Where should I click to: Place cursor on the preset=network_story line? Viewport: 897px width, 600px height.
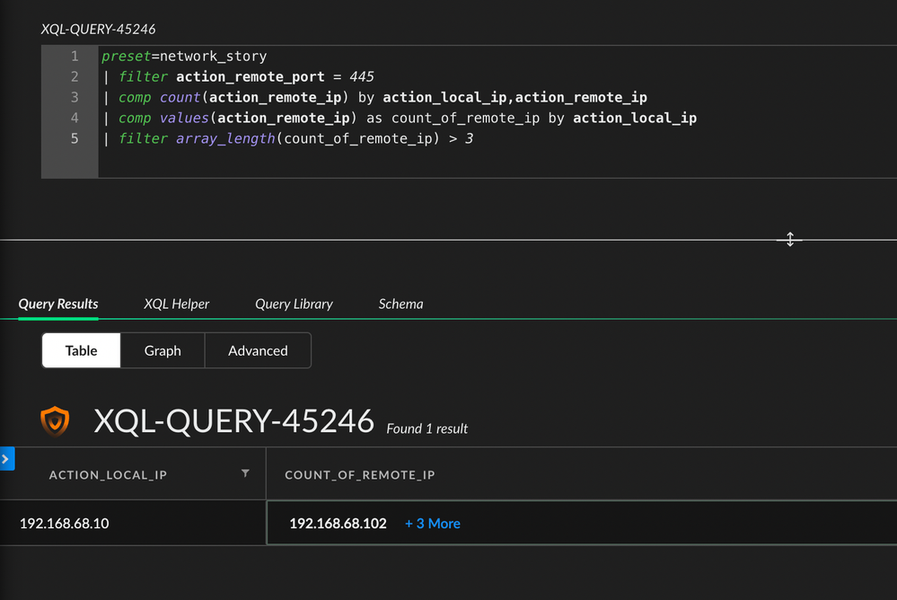[x=184, y=56]
